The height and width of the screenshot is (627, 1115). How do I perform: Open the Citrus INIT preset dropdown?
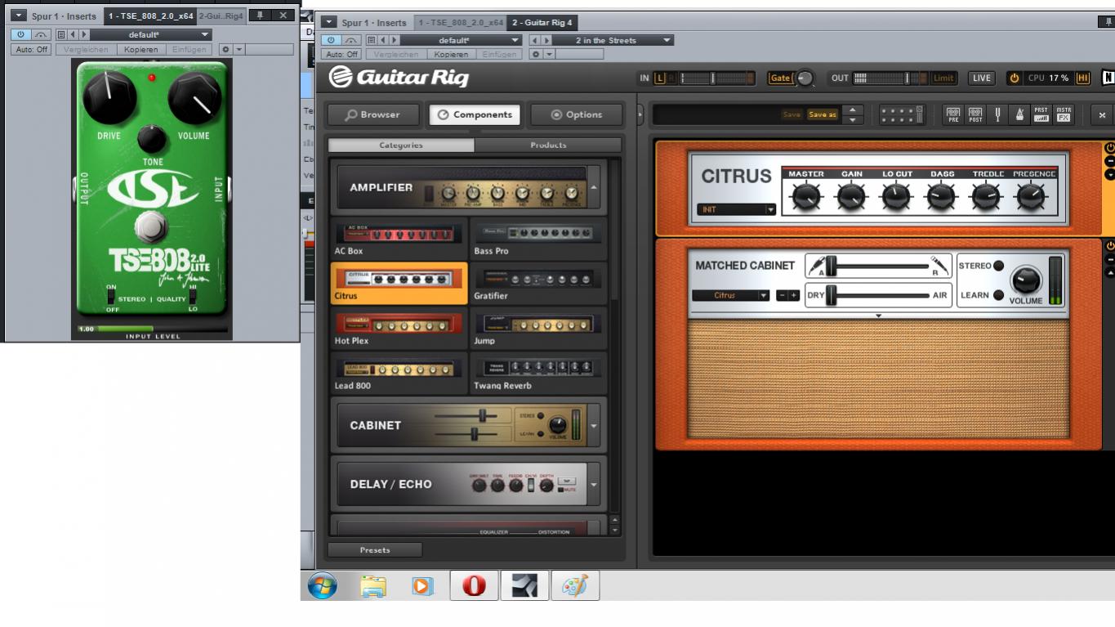[x=737, y=209]
